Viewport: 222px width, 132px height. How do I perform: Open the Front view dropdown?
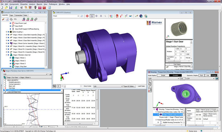(66, 16)
